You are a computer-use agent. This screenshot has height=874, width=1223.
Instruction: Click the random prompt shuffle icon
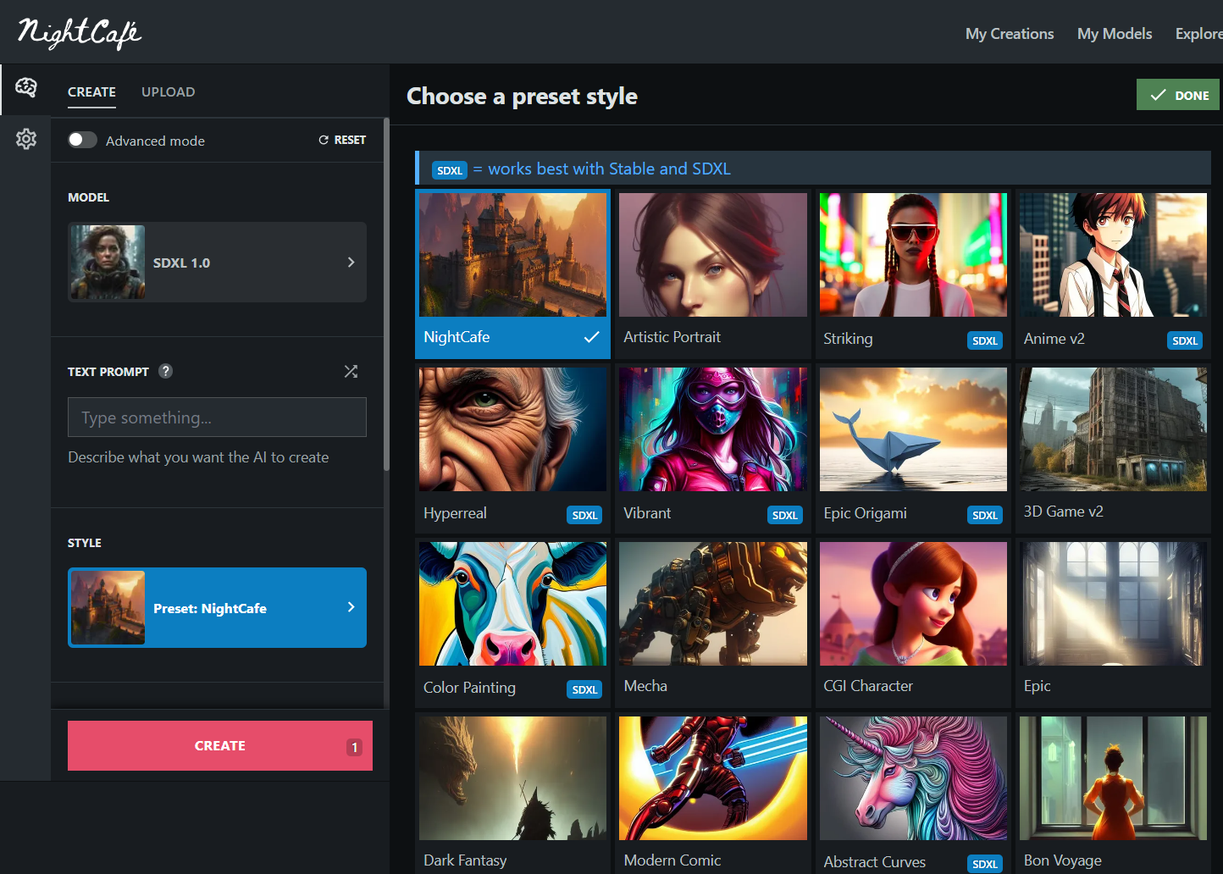(351, 371)
